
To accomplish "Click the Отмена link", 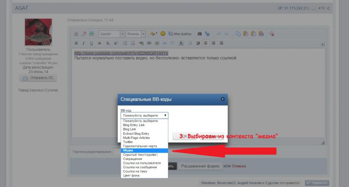I will click(x=239, y=166).
